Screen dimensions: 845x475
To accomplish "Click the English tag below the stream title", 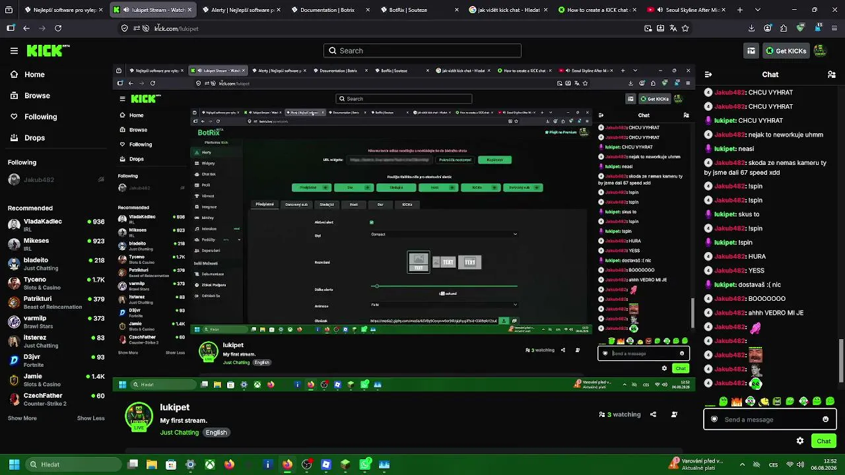I will tap(216, 433).
